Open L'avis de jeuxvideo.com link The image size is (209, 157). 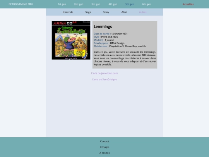coord(104,73)
